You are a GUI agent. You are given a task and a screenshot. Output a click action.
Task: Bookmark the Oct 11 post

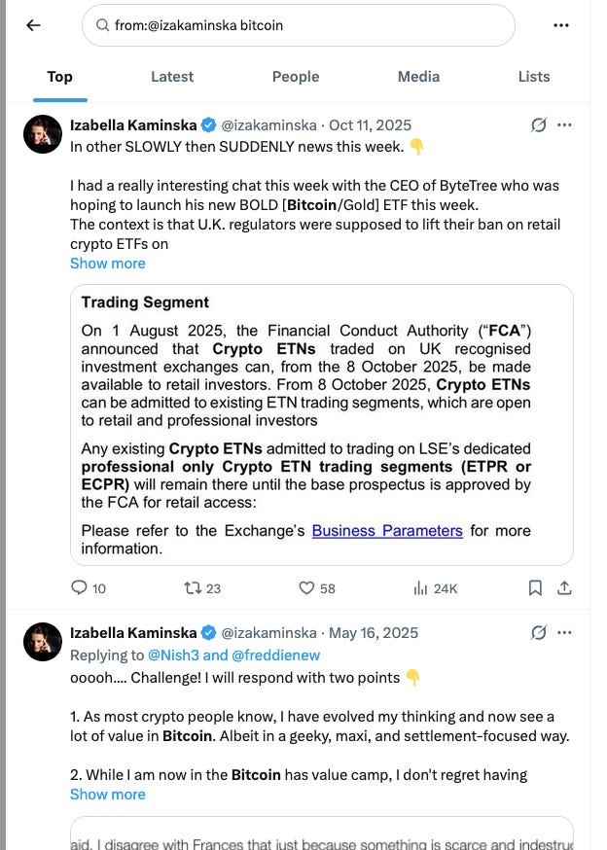click(535, 588)
